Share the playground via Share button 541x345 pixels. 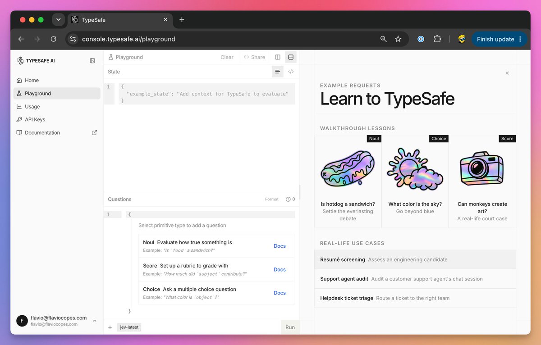click(x=254, y=57)
